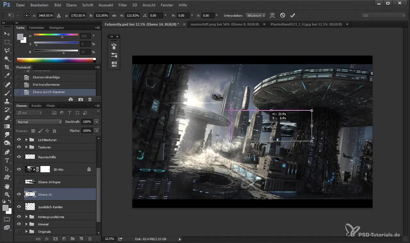Switch to warp mode icon

tap(272, 15)
